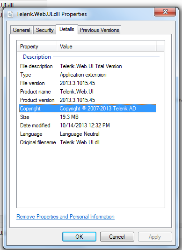182x250 pixels.
Task: Select the File version row
Action: (x=87, y=83)
